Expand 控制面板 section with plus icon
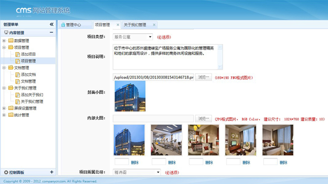Viewport: 328px width, 184px height. point(52,172)
